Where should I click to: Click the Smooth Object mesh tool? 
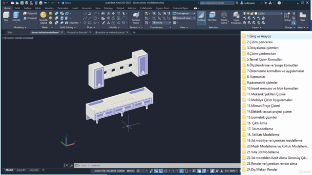pos(43,18)
